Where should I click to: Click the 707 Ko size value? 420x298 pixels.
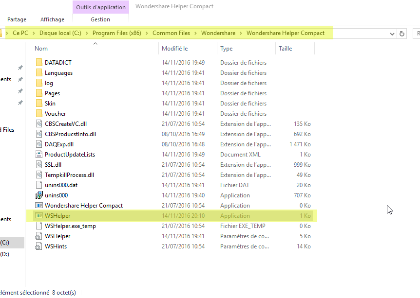(x=302, y=195)
